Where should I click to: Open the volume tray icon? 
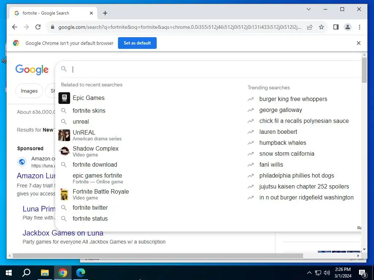[327, 273]
